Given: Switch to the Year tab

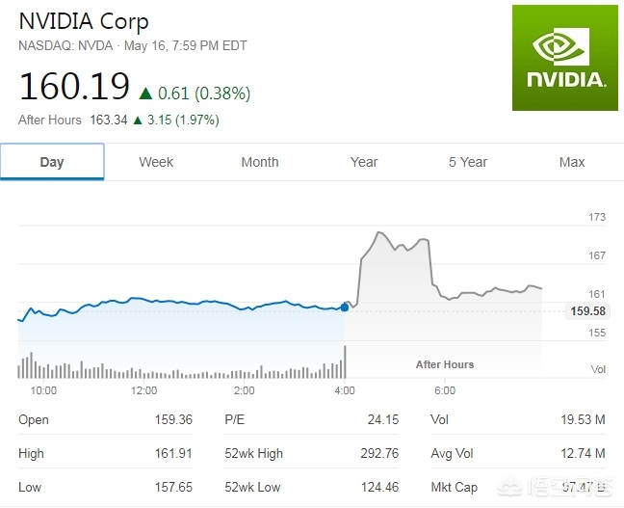Looking at the screenshot, I should click(x=364, y=162).
